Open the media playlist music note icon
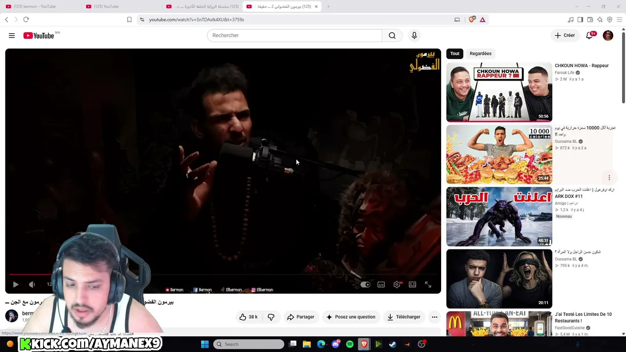The image size is (626, 352). point(571,20)
